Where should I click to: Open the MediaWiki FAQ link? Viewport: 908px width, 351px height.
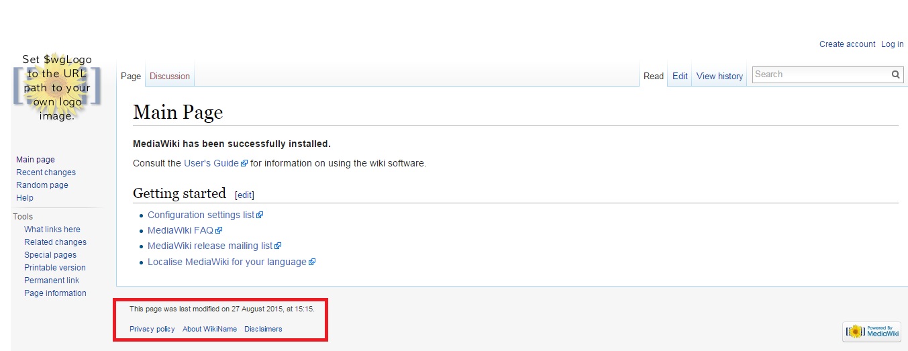pyautogui.click(x=181, y=231)
